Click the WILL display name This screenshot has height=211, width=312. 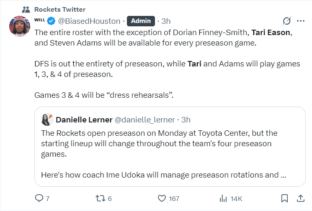tap(40, 19)
